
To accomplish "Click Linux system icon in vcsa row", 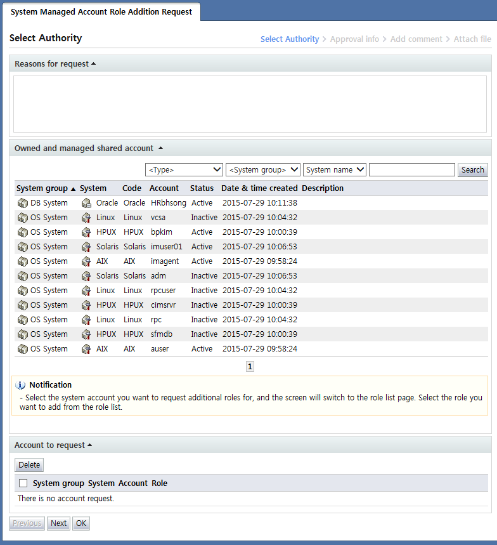I will coord(86,218).
